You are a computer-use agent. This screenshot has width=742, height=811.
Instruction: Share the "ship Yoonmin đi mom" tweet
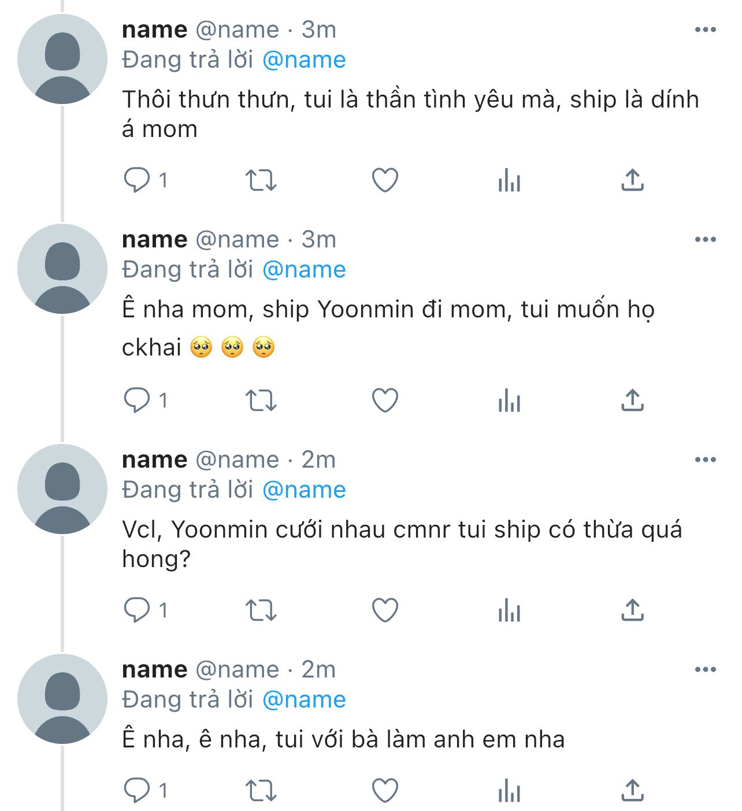(633, 400)
